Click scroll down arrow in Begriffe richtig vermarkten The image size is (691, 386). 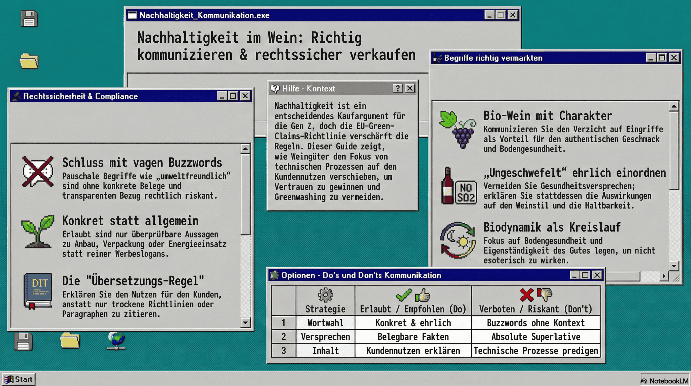pos(674,266)
